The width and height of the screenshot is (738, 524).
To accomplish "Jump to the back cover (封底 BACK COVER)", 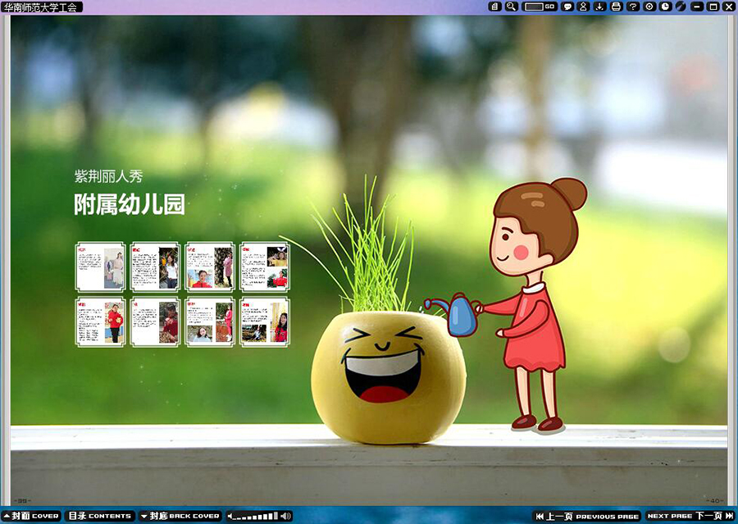I will 180,516.
